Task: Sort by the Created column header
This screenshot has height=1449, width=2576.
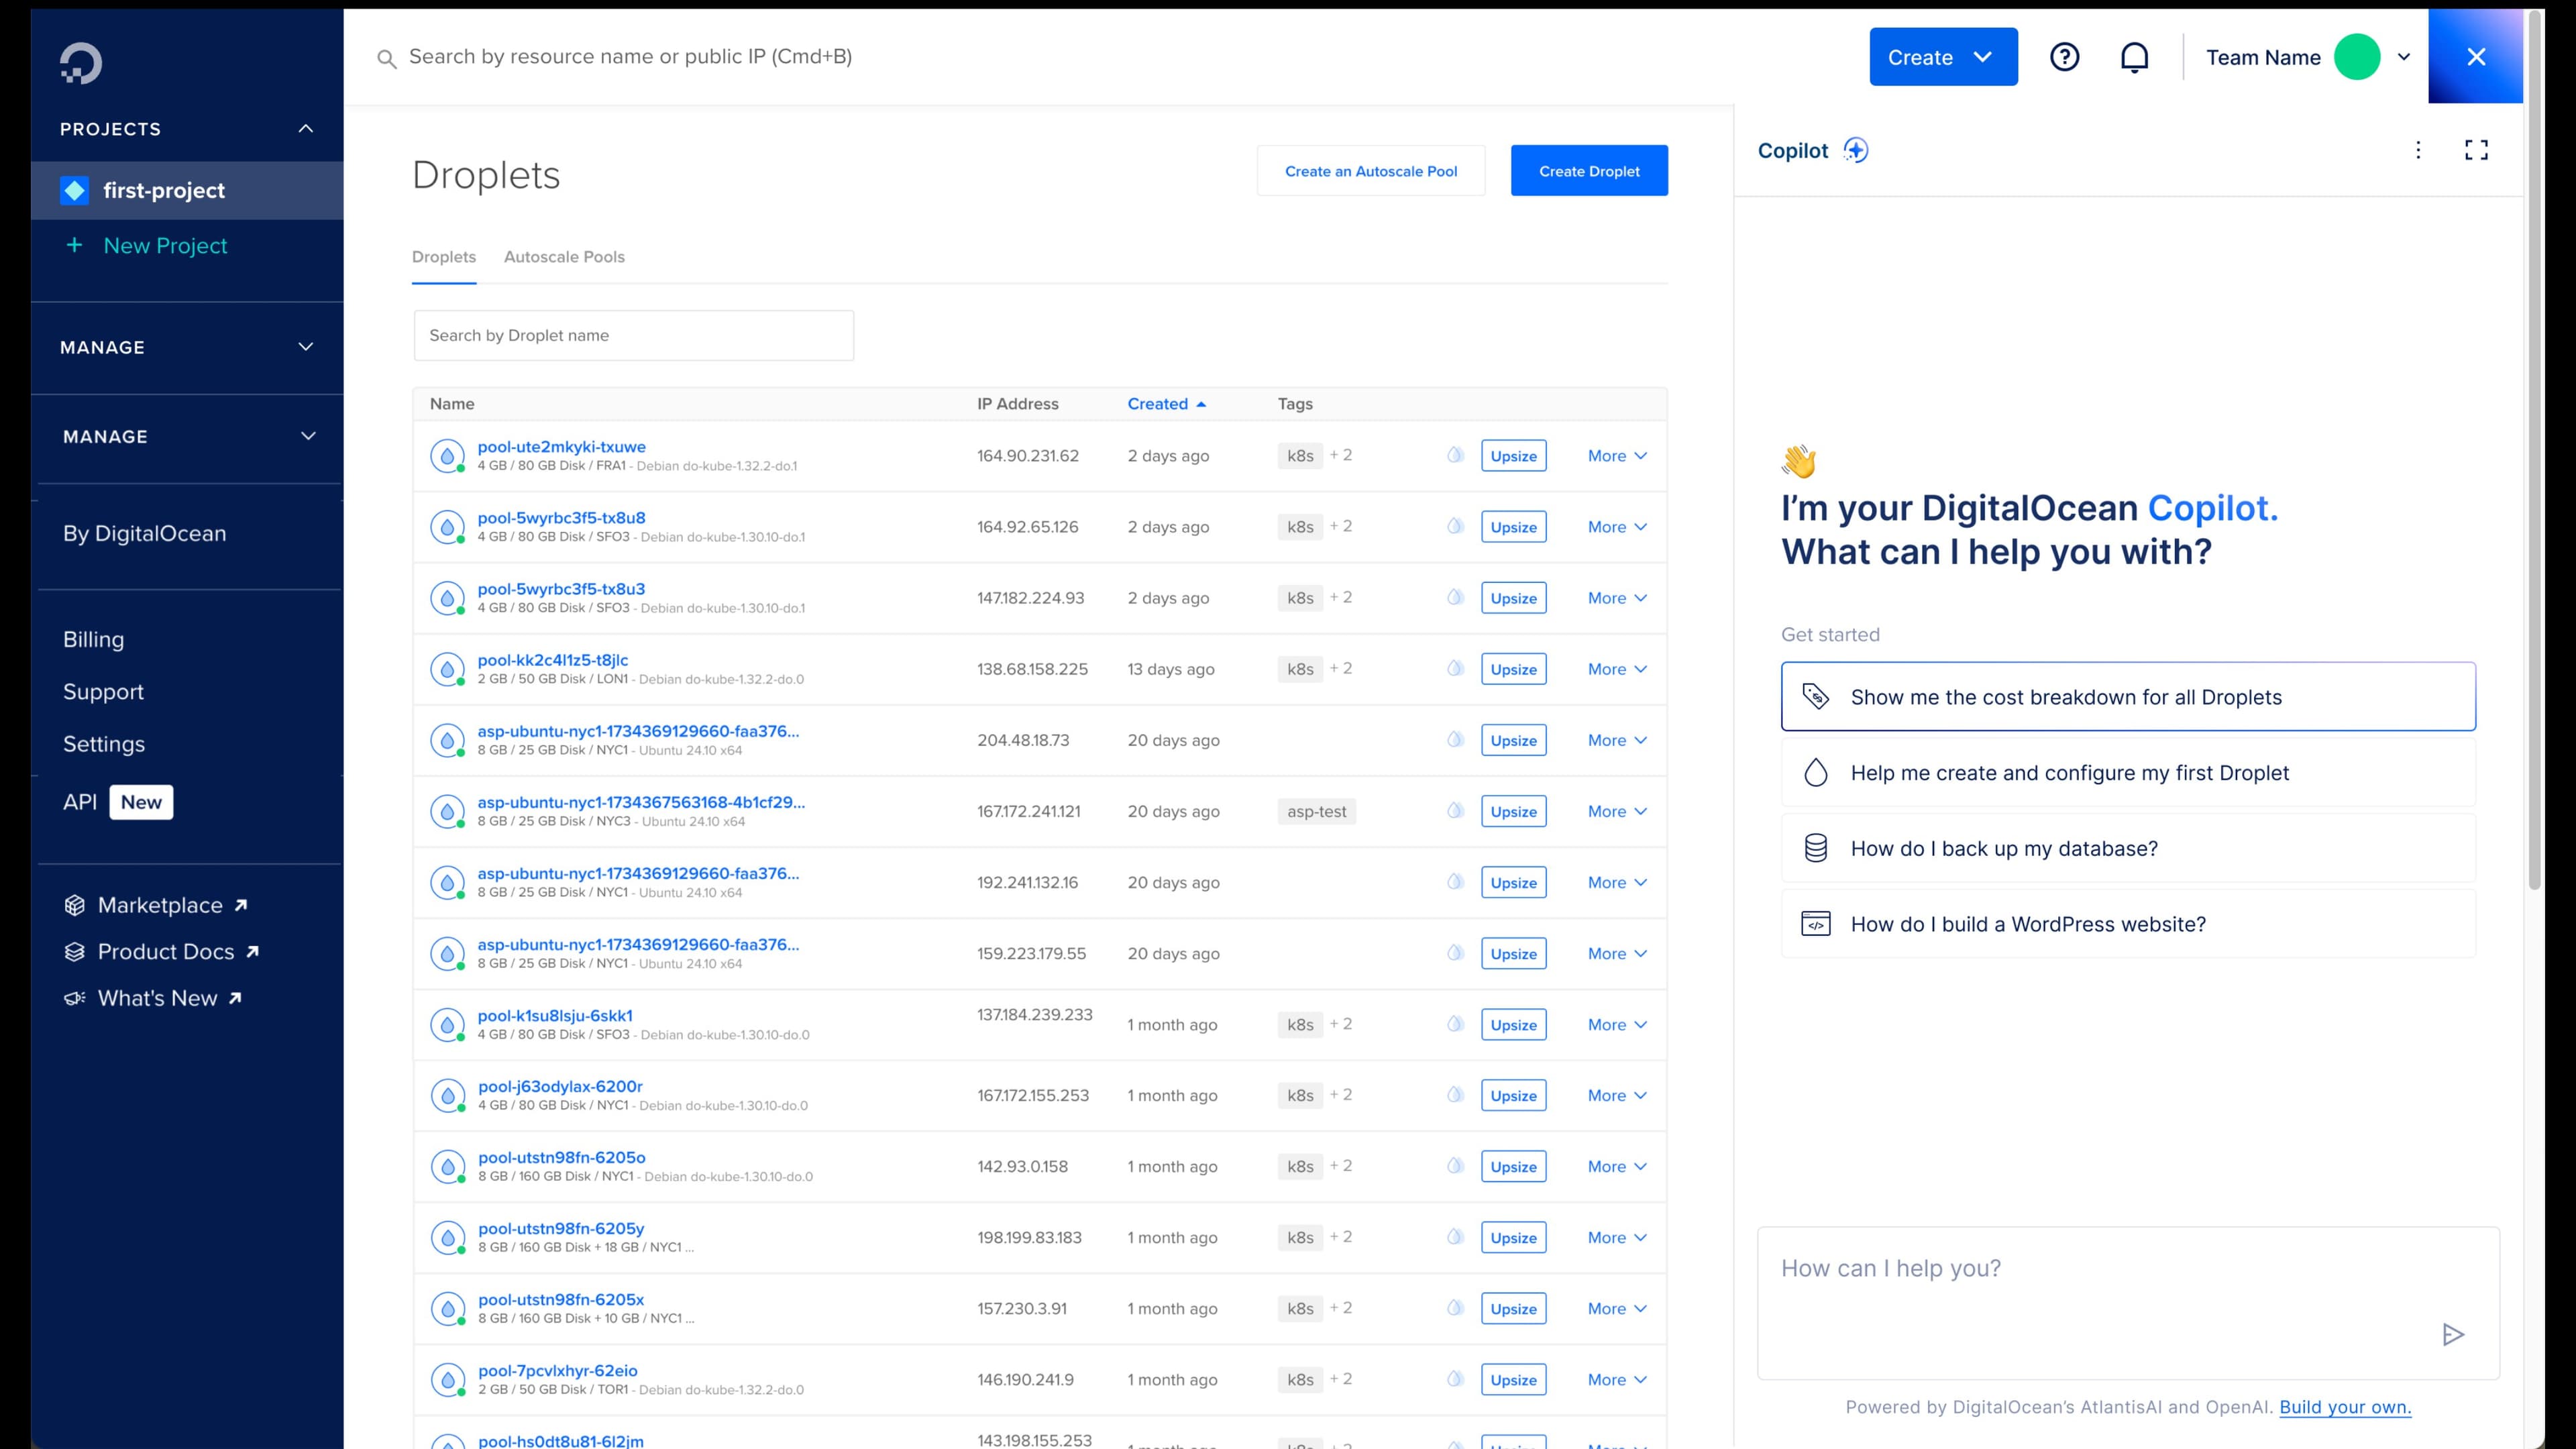Action: point(1166,404)
